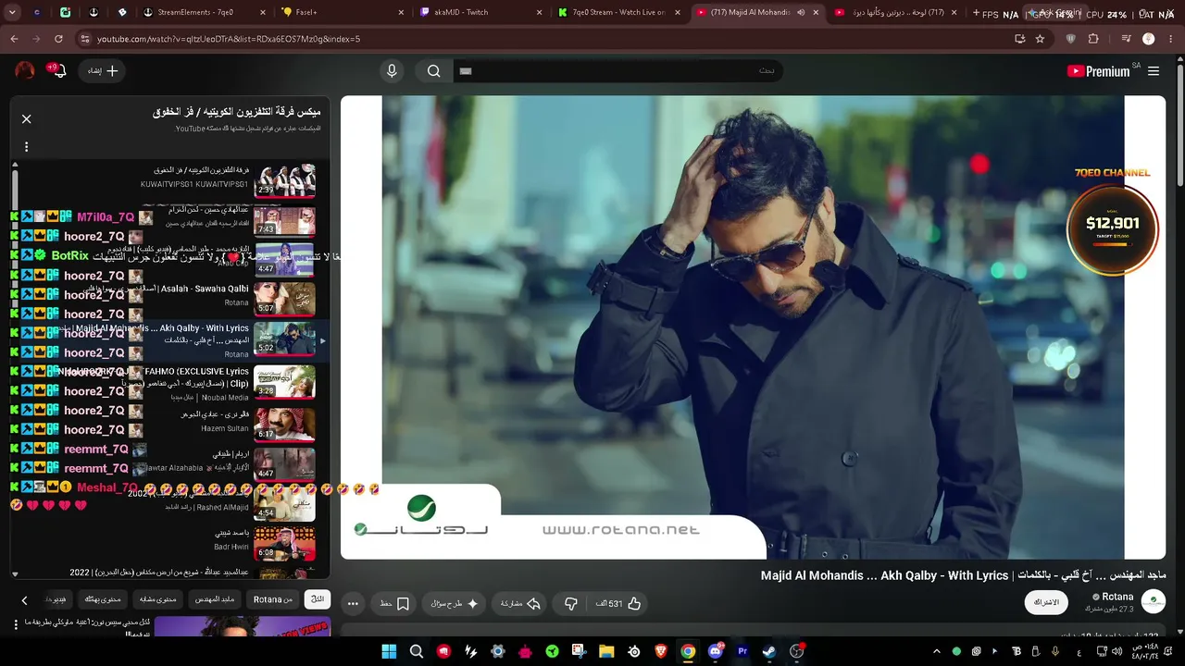This screenshot has width=1185, height=666.
Task: Open the Windows Start menu
Action: coord(389,651)
